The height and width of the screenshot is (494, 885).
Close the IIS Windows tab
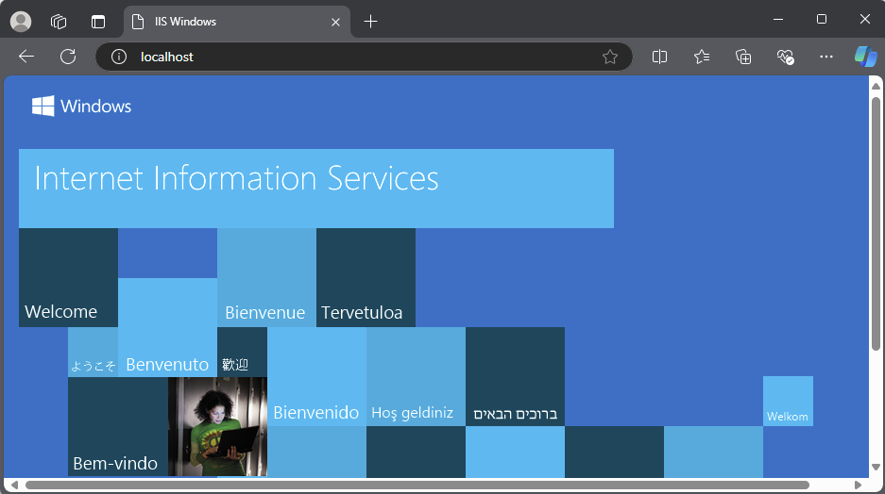[335, 22]
